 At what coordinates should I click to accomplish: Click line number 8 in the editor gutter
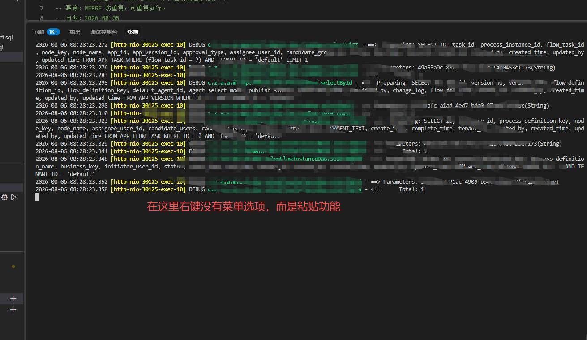42,18
